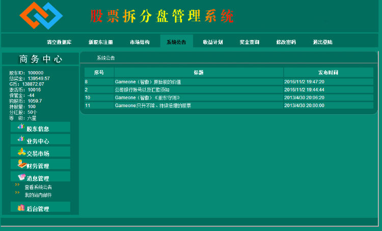Image resolution: width=382 pixels, height=231 pixels.
Task: Click the 等级 value 六星
Action: (x=32, y=118)
